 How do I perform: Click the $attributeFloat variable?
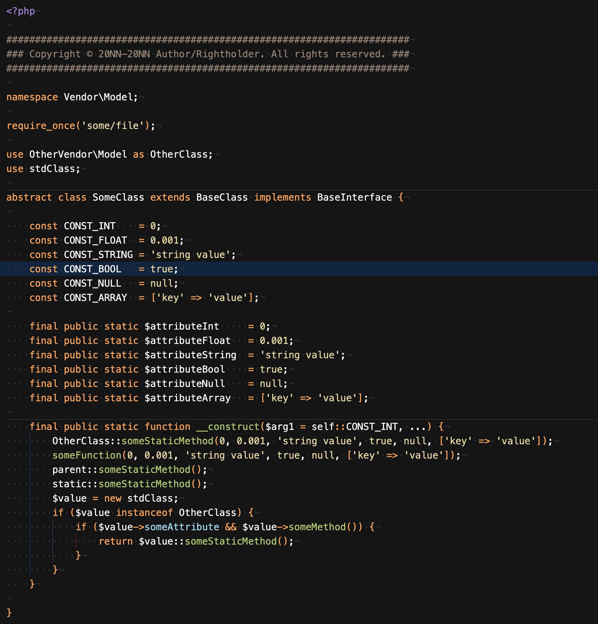tap(187, 341)
